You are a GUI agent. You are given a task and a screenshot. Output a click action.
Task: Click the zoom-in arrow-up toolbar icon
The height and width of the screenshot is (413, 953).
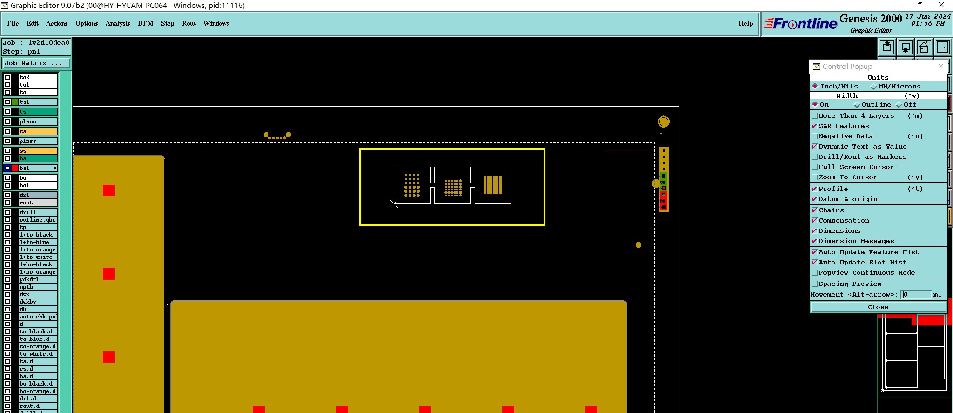click(887, 47)
